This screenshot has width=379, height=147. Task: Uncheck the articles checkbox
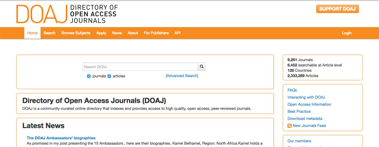pos(109,76)
